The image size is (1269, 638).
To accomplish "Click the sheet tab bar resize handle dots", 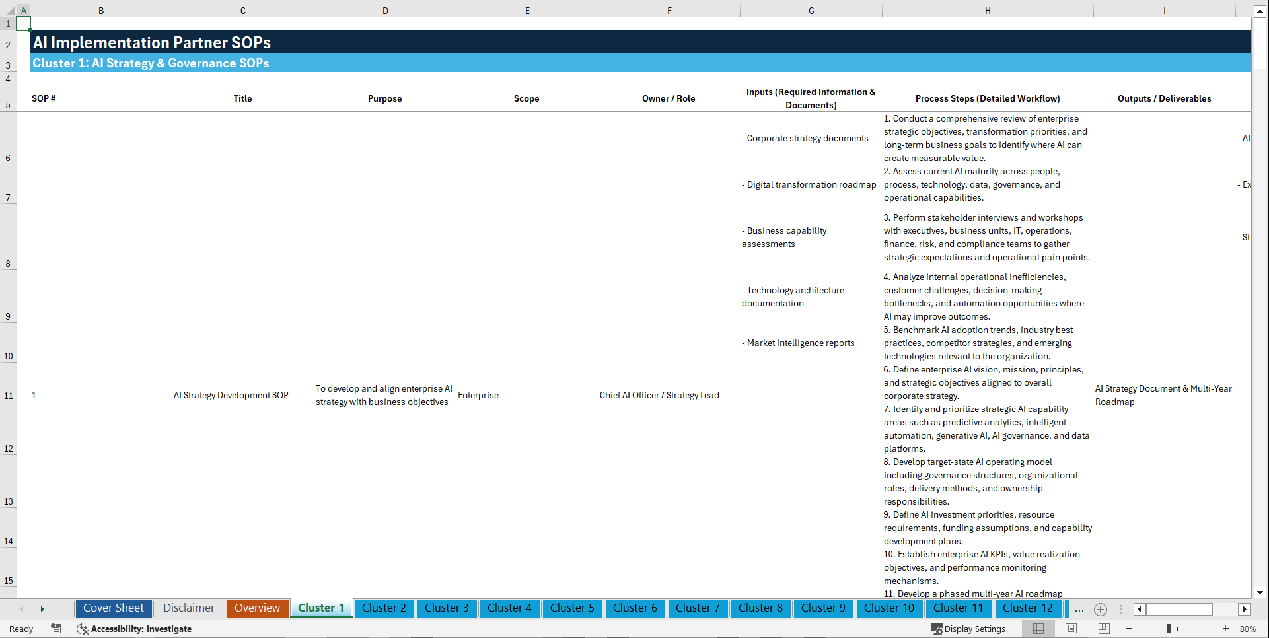I will tap(1121, 609).
